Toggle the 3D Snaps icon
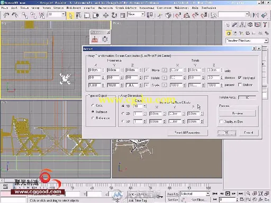Screen dimensions: 271x203 [x=178, y=15]
